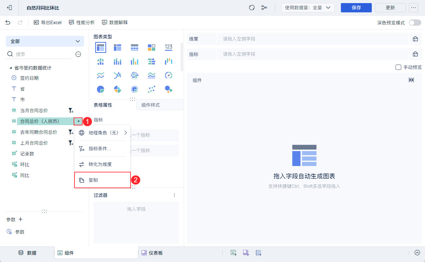Choose the 123 KPI card chart type
Image resolution: width=425 pixels, height=262 pixels.
tap(169, 47)
